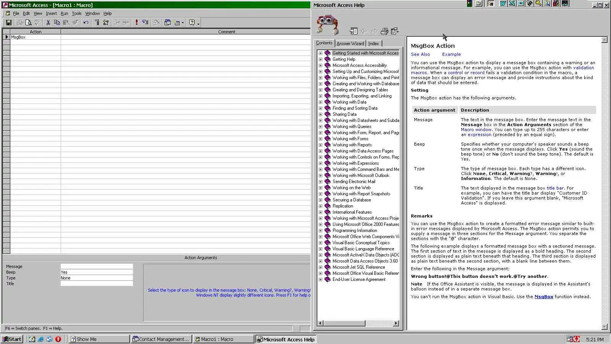
Task: Toggle the Macro Names column button
Action: 97,23
